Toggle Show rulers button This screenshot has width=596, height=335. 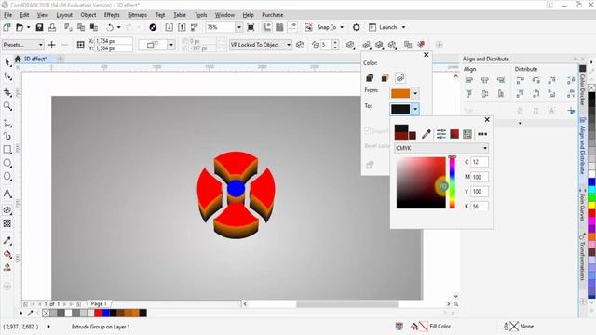(267, 27)
